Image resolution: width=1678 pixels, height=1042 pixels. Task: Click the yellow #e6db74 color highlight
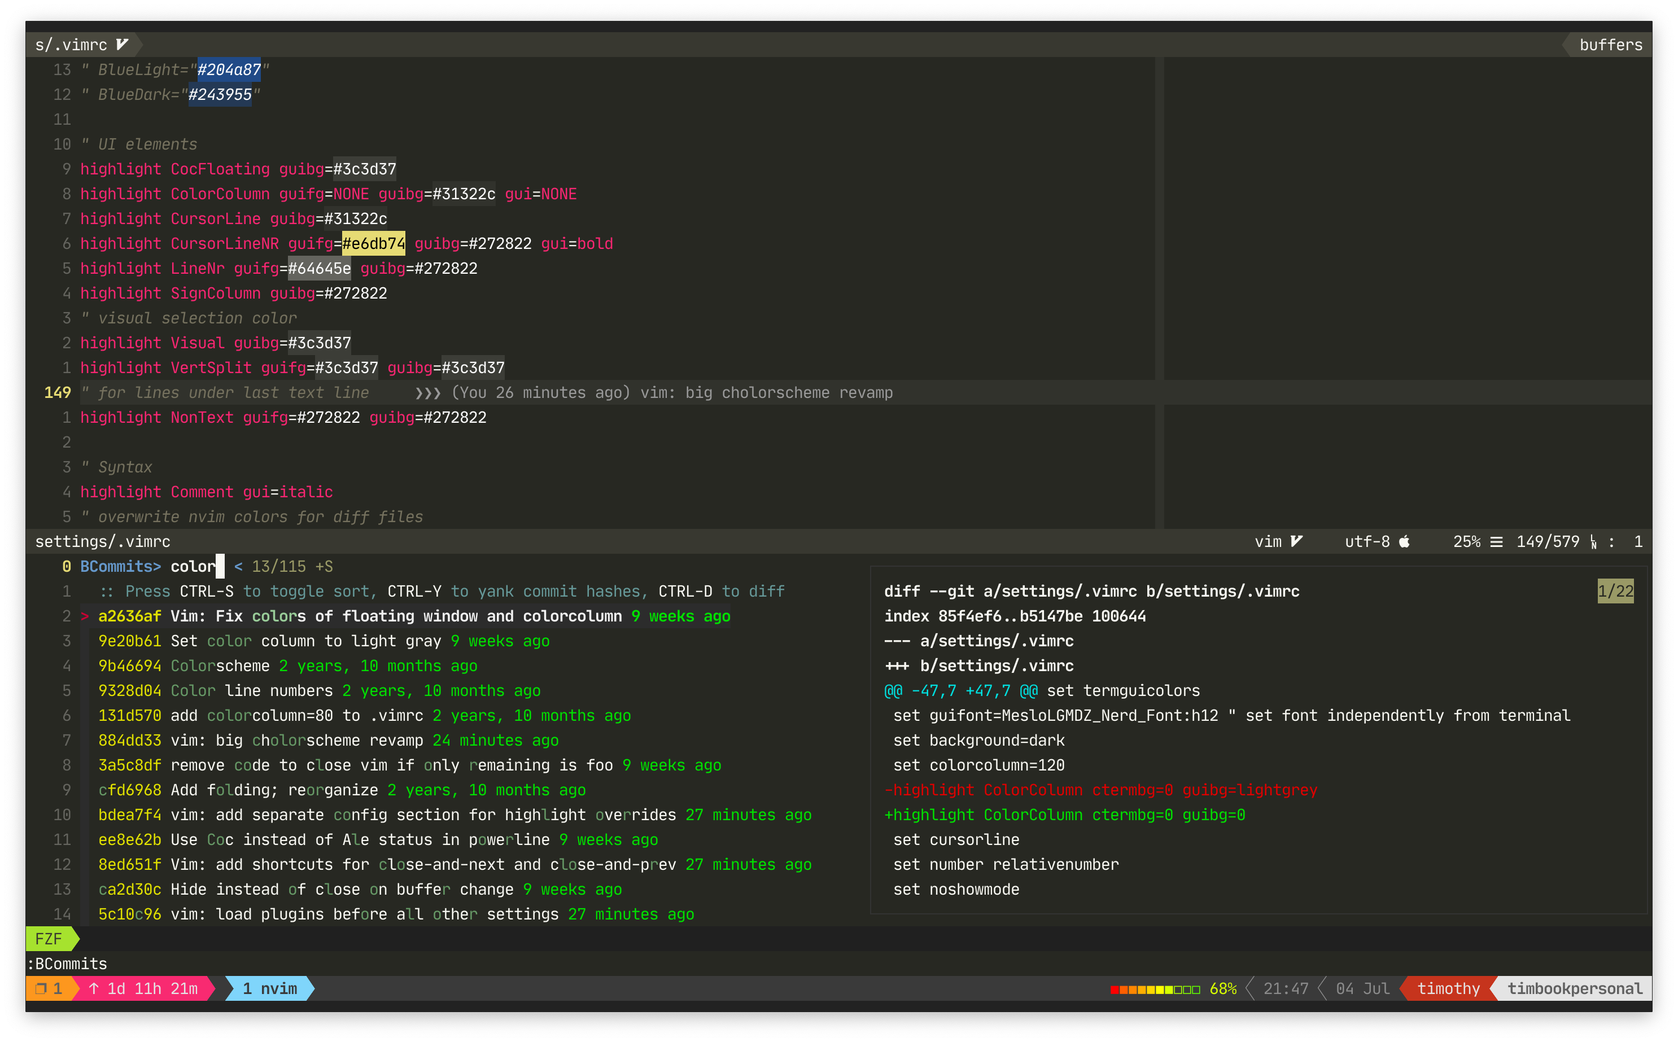click(x=374, y=243)
